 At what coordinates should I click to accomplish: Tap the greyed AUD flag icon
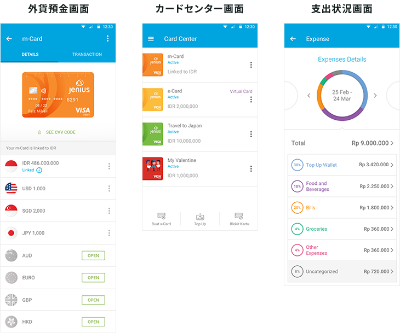coord(11,255)
